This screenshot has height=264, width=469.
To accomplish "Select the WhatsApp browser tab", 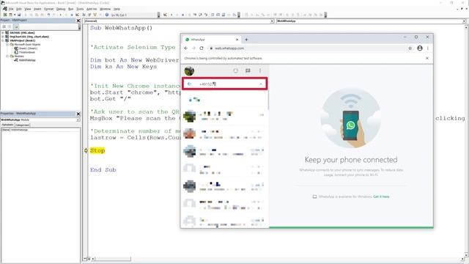I will [x=211, y=40].
